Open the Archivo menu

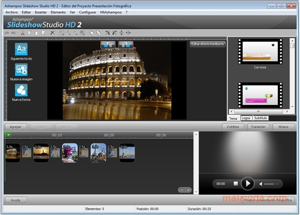[x=11, y=12]
